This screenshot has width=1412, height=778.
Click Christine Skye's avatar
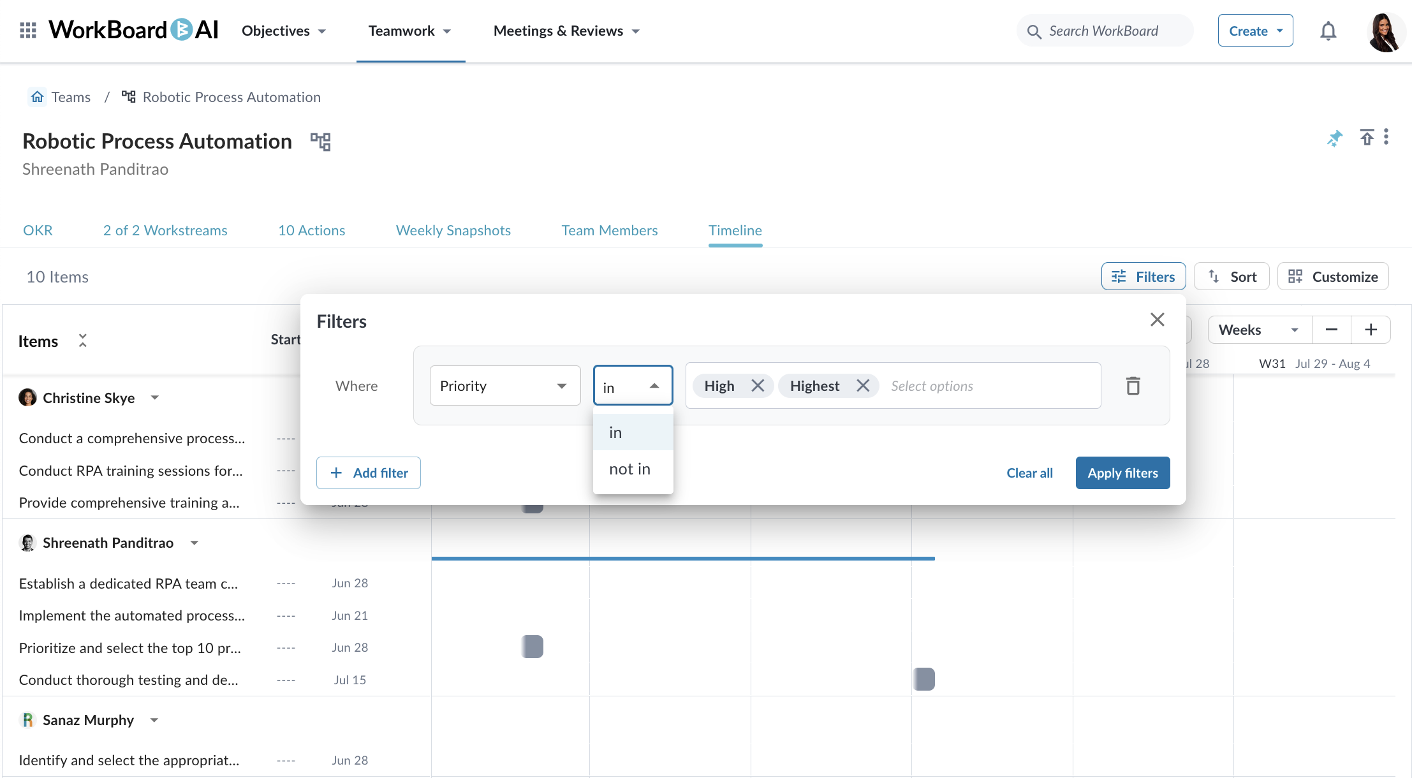point(27,397)
